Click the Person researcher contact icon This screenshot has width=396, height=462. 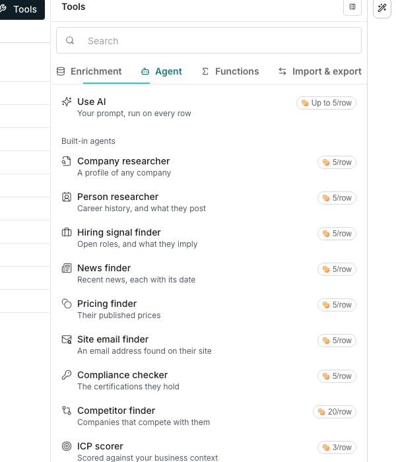[67, 197]
